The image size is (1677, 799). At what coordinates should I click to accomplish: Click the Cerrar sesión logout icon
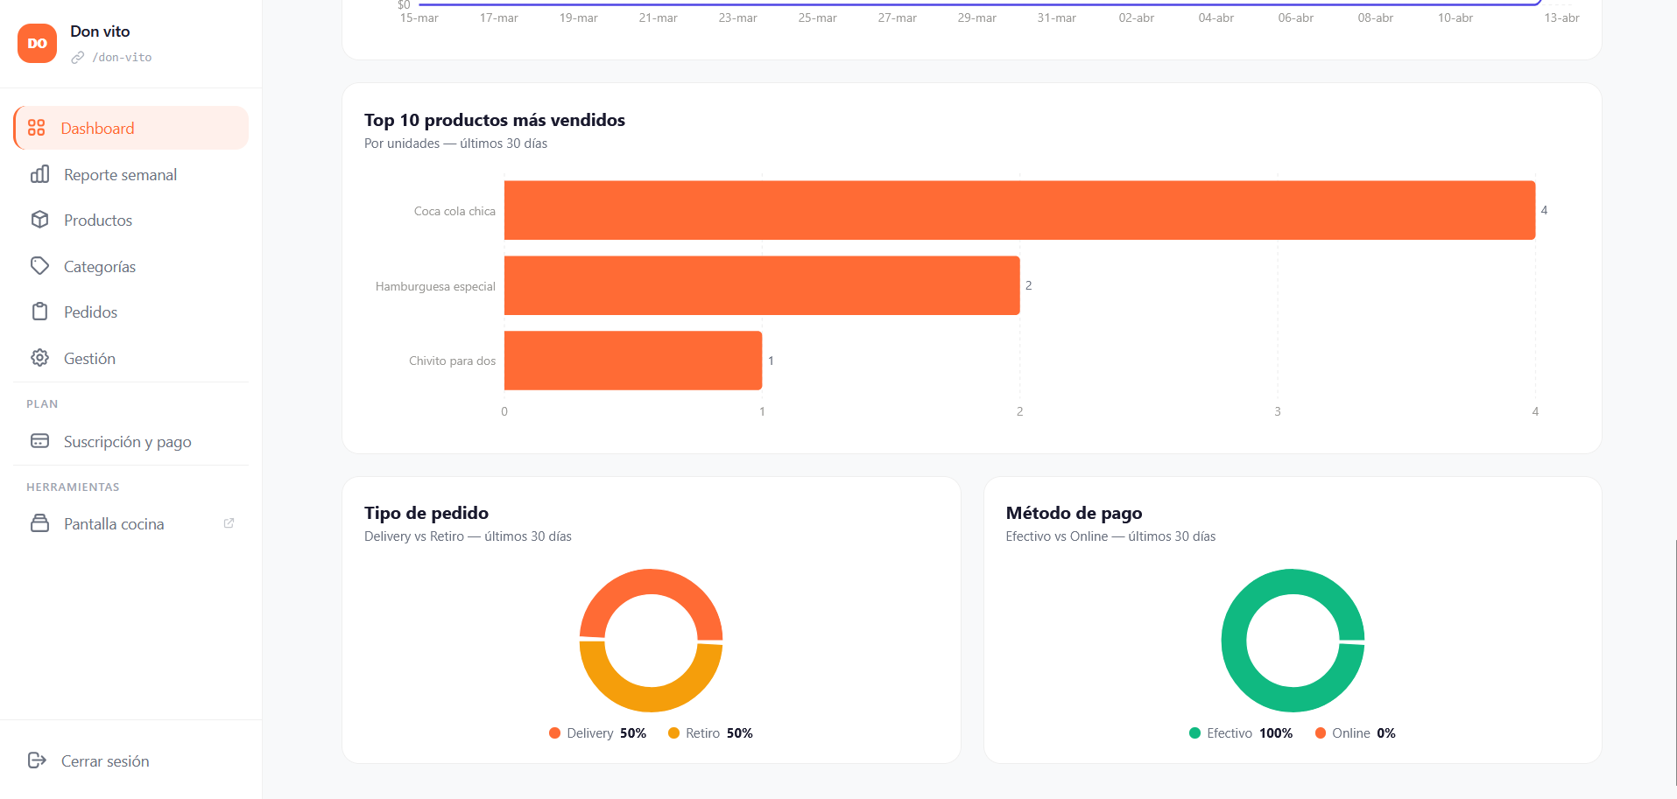pos(37,760)
